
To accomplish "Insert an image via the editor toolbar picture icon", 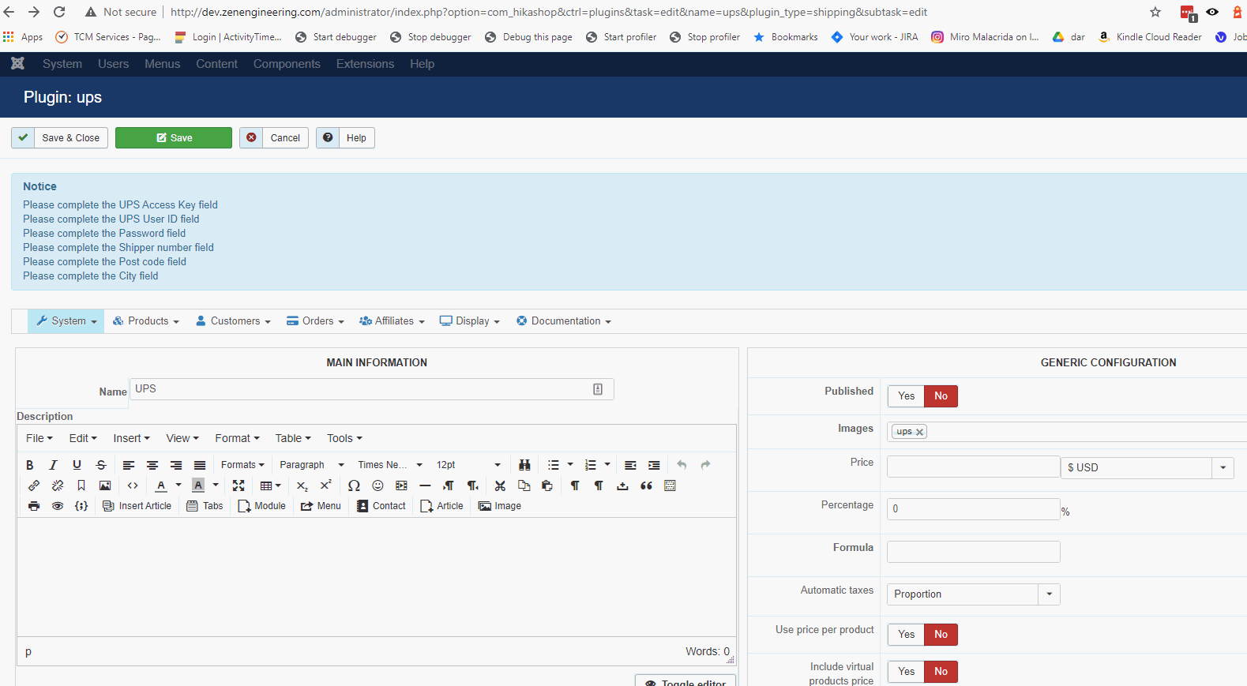I will [105, 485].
